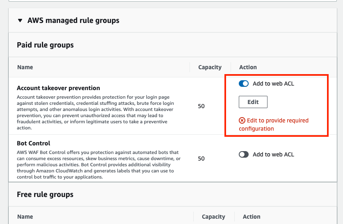Screen dimensions: 343x224
Task: Click 'Edit to provide required configuration' message
Action: click(x=273, y=124)
